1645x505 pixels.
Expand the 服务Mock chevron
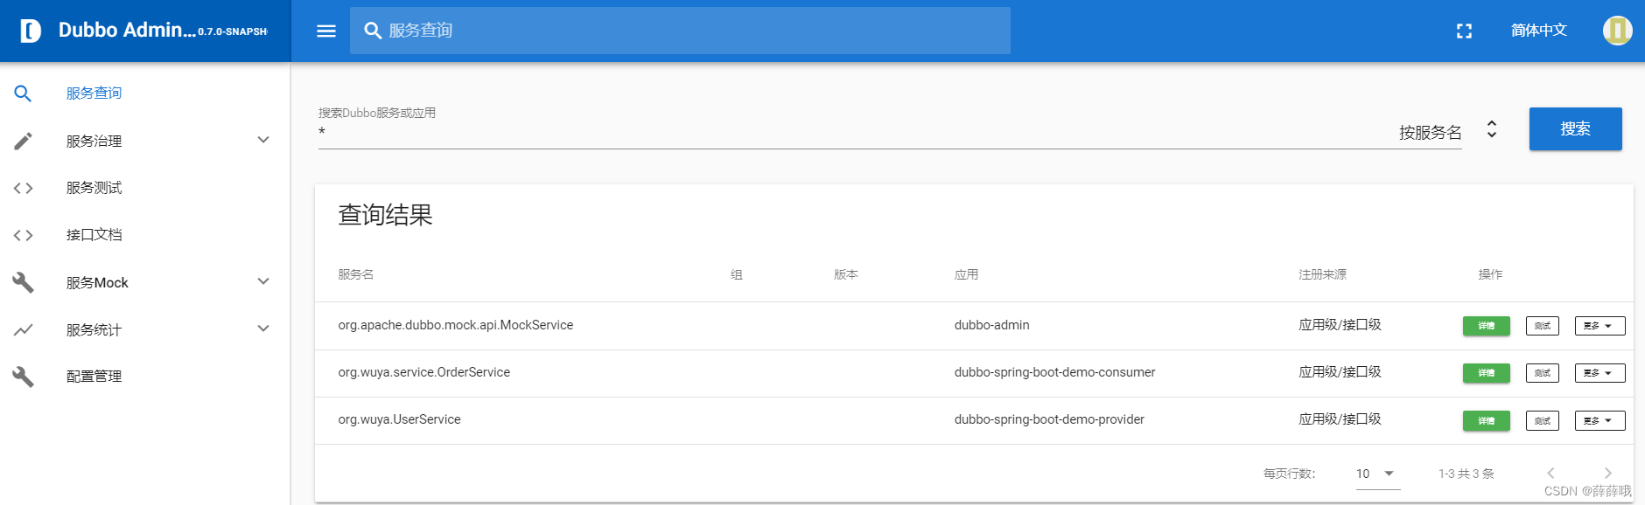263,281
